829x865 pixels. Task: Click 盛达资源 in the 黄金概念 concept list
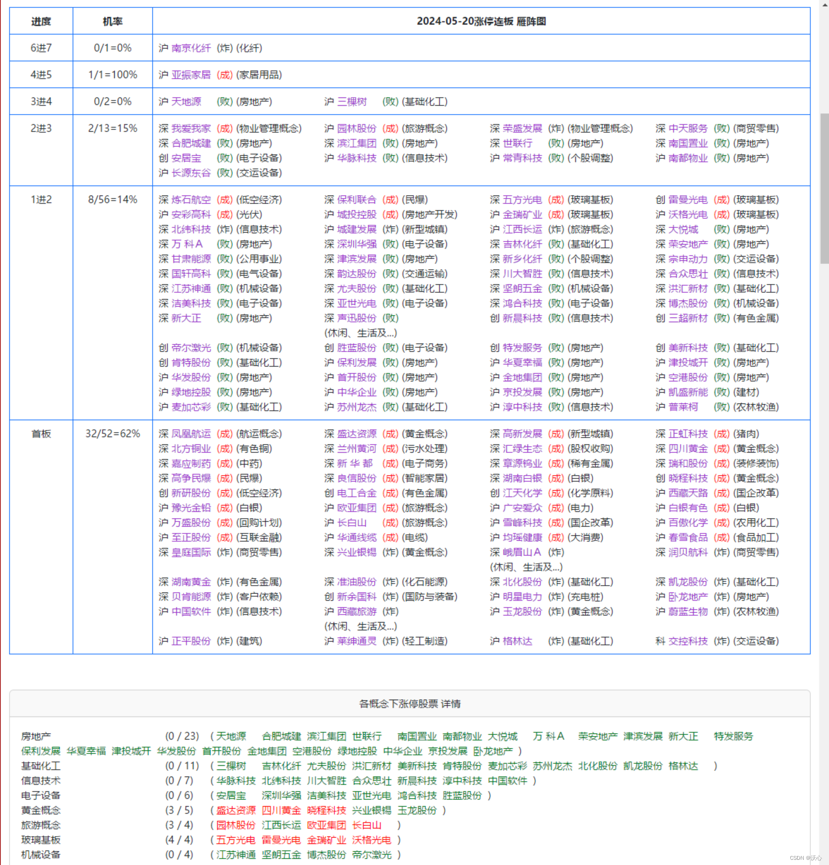(236, 810)
